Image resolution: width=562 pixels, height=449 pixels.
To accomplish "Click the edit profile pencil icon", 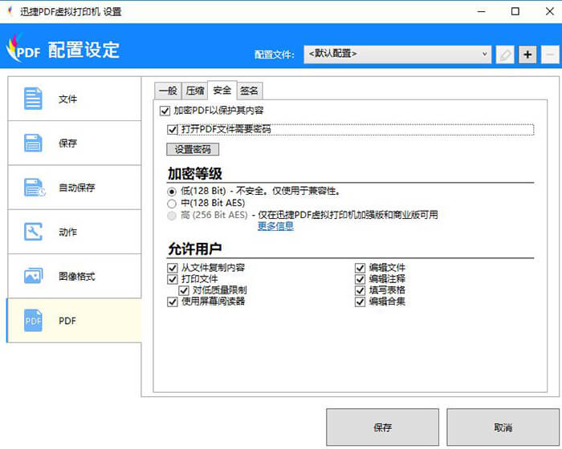I will click(505, 55).
